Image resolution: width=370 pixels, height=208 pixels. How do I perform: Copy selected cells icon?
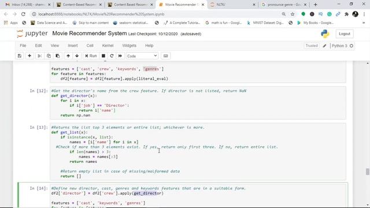tap(49, 56)
